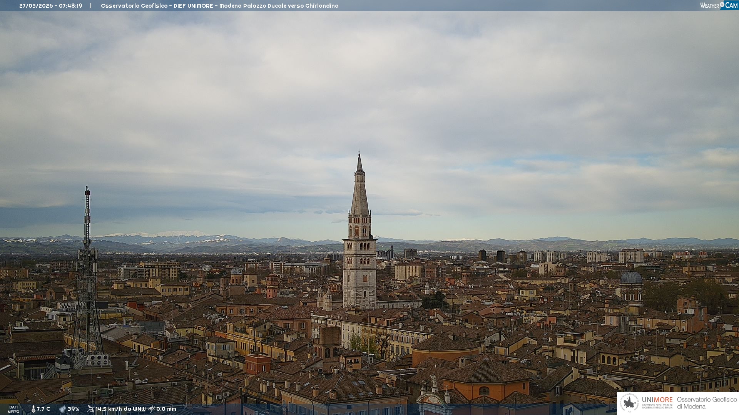The height and width of the screenshot is (415, 739).
Task: Click the WeatherCam camera lens icon
Action: pyautogui.click(x=722, y=5)
